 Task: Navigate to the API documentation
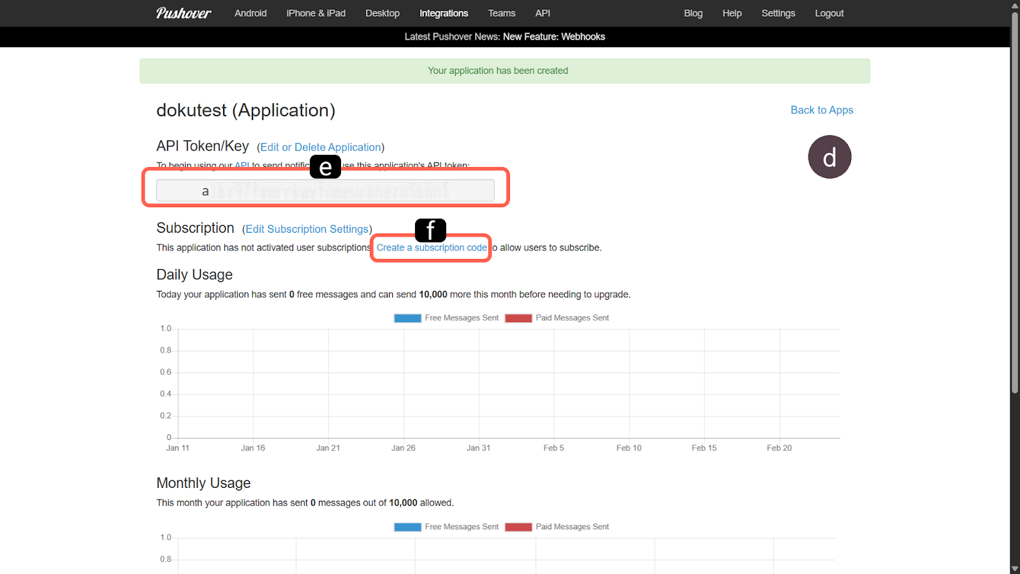(x=543, y=13)
